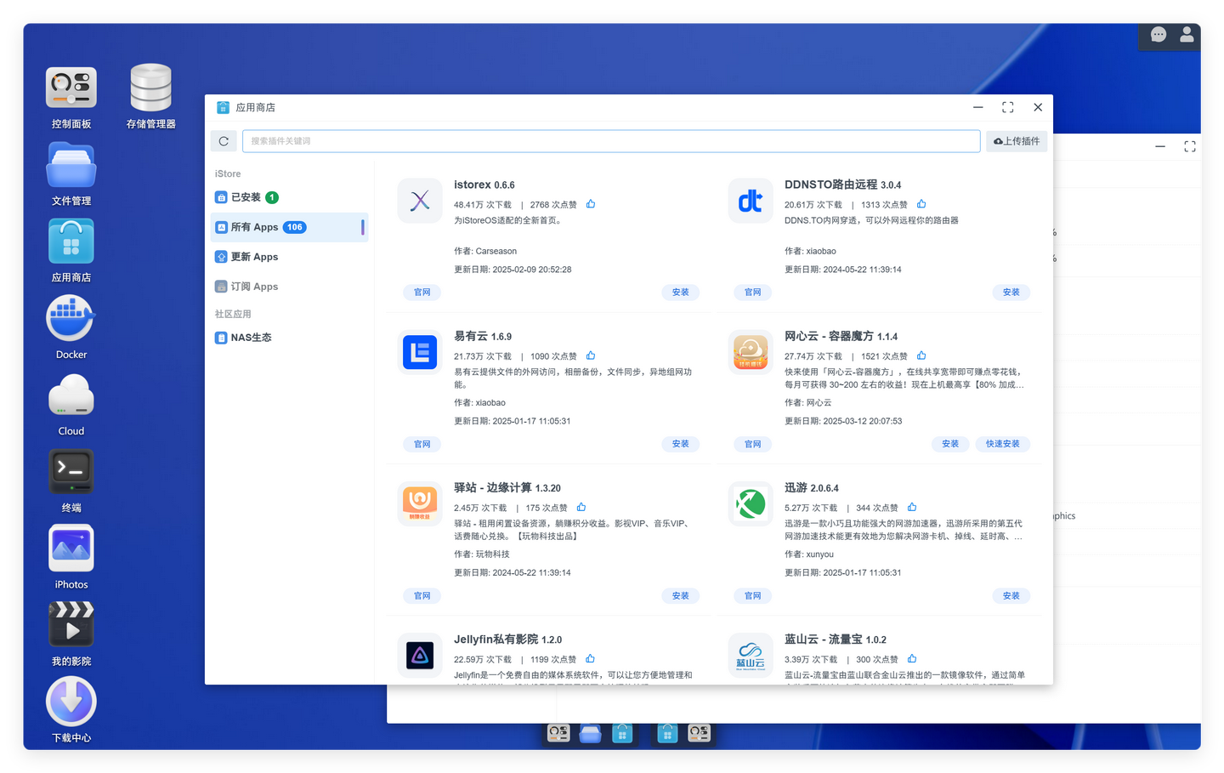This screenshot has height=773, width=1224.
Task: Like 易有云 with the thumbs-up icon
Action: [591, 355]
